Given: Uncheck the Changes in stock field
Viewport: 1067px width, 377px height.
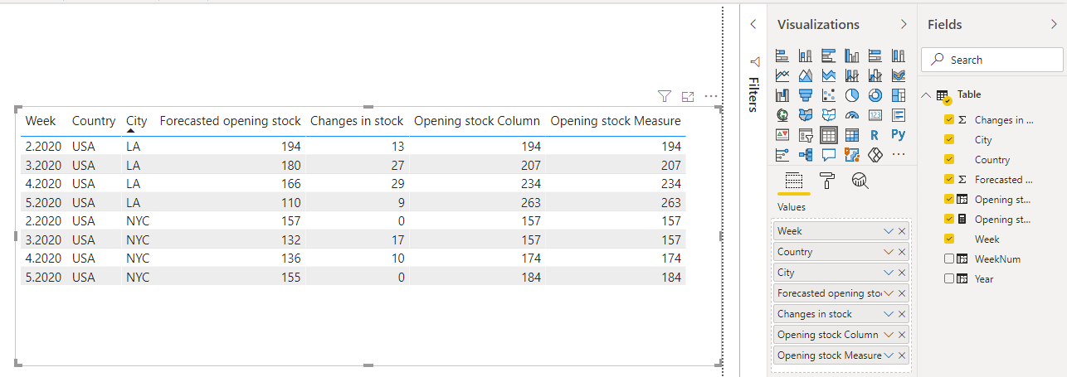Looking at the screenshot, I should [x=949, y=120].
